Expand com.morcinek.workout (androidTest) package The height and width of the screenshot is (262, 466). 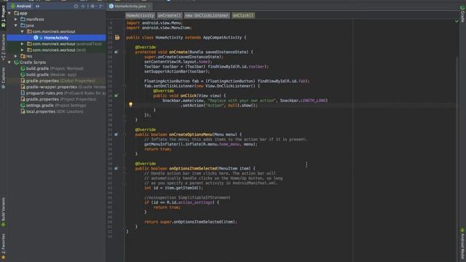pyautogui.click(x=23, y=44)
